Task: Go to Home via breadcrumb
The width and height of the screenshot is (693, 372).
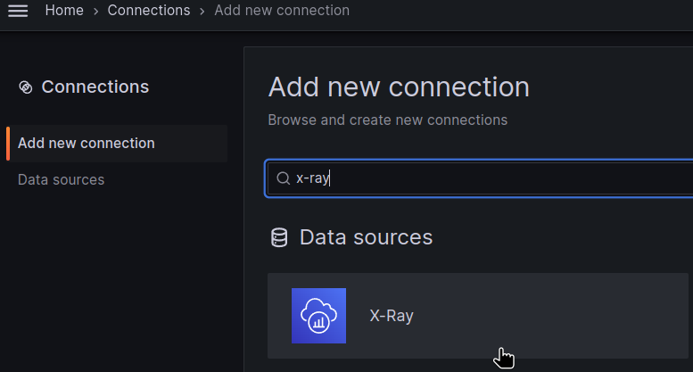Action: click(64, 11)
